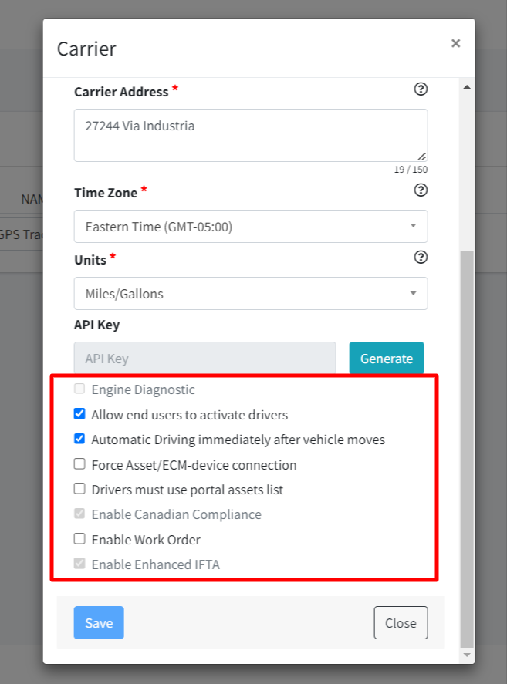Check Drivers must use portal assets list
Screen dimensions: 507x684
(x=79, y=489)
